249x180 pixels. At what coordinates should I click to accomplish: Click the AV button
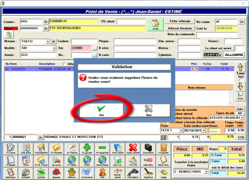240,113
